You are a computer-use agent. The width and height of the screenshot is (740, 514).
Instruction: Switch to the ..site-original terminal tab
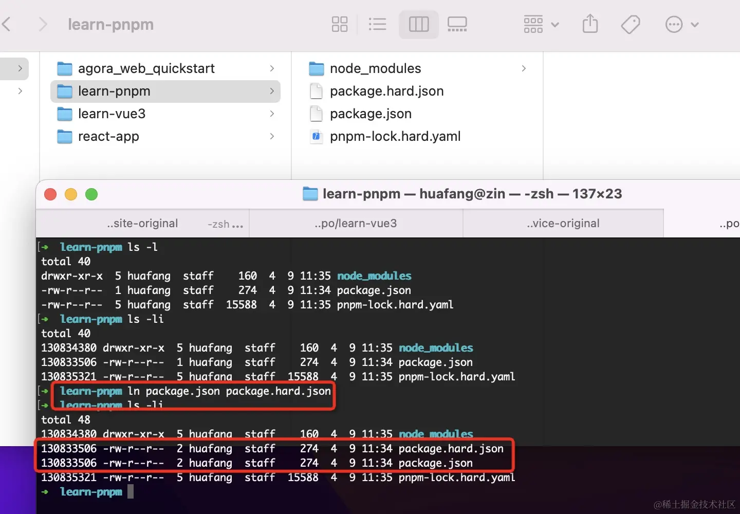coord(143,224)
